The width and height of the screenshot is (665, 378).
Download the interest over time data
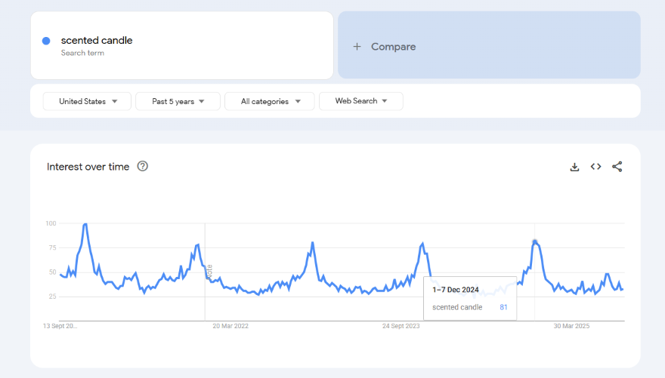pyautogui.click(x=574, y=167)
